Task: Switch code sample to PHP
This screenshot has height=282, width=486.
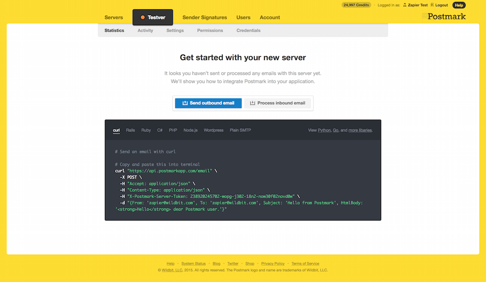Action: click(x=173, y=130)
